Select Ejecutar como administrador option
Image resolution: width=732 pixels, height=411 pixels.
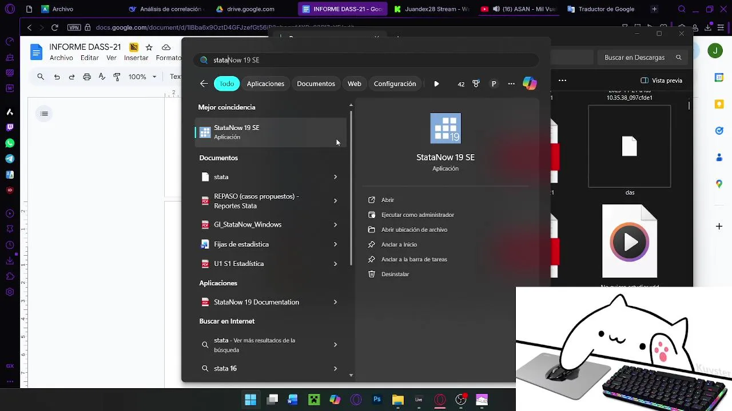(417, 215)
